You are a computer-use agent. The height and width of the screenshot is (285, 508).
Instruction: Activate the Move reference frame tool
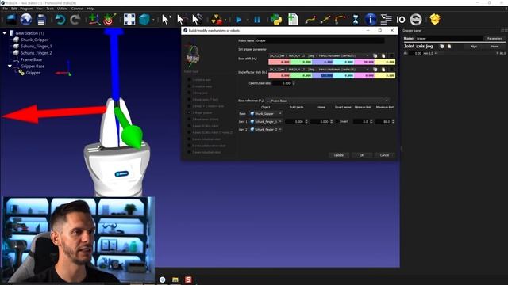pyautogui.click(x=181, y=20)
